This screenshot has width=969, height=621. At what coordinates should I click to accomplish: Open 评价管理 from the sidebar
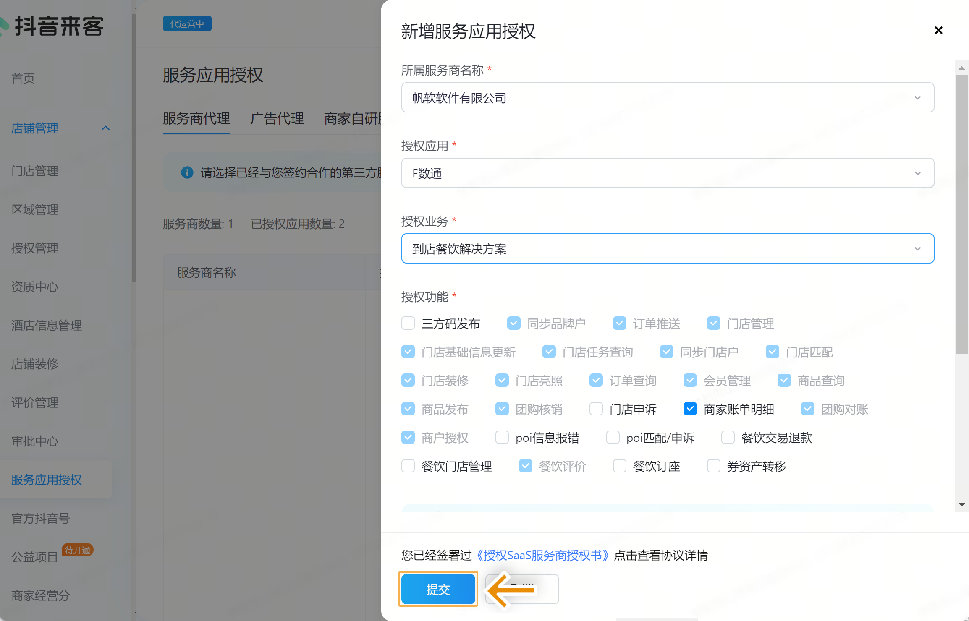35,403
